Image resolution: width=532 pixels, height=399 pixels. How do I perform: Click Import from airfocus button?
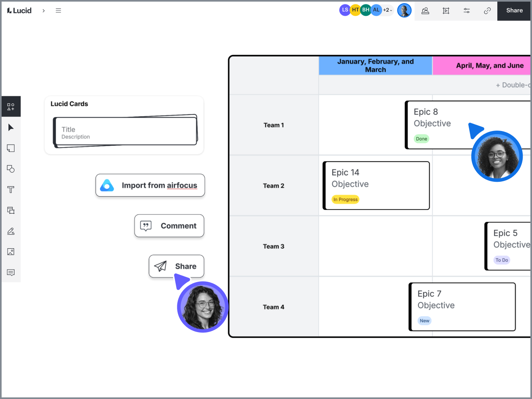(x=150, y=185)
